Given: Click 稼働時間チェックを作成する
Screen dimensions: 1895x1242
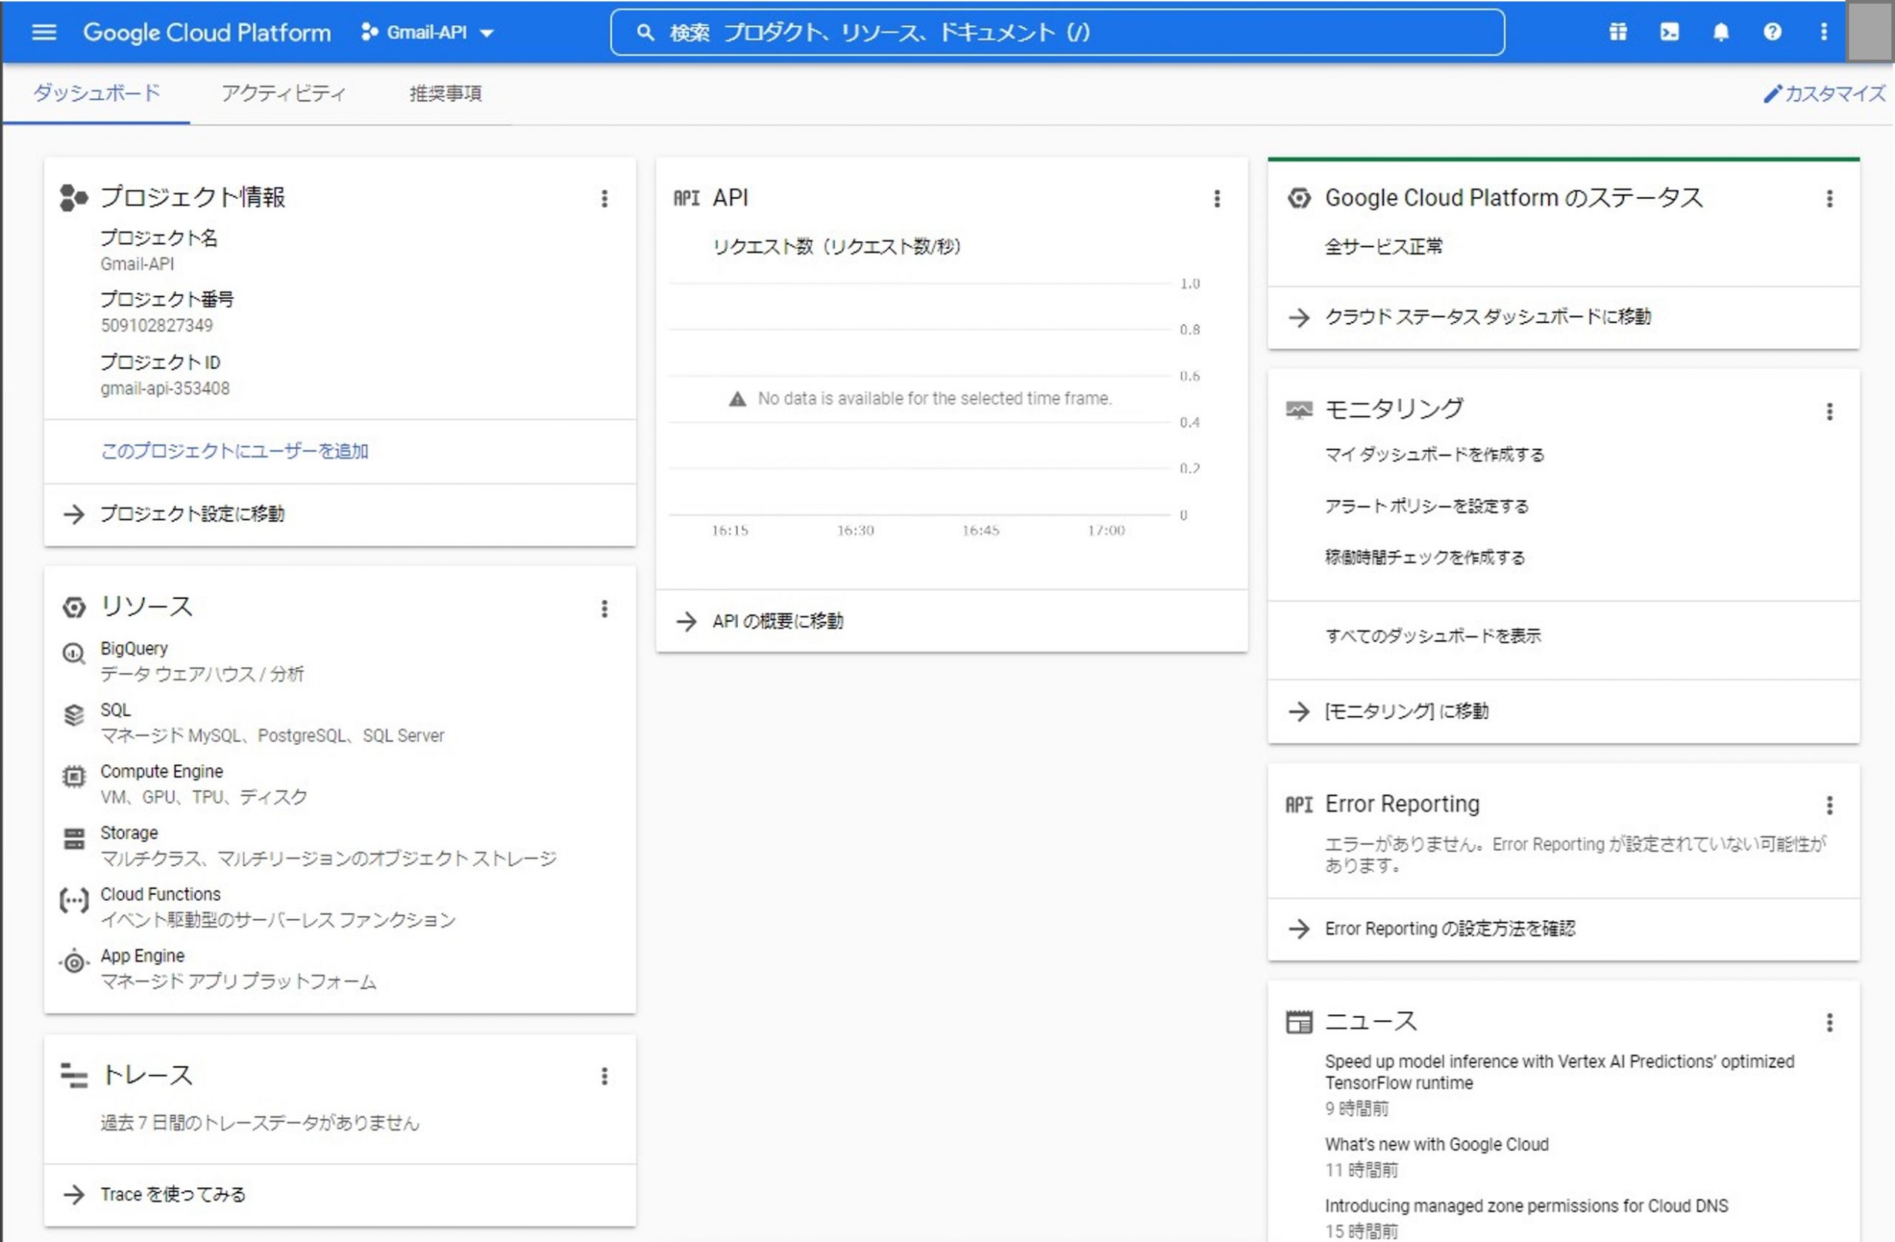Looking at the screenshot, I should coord(1424,557).
